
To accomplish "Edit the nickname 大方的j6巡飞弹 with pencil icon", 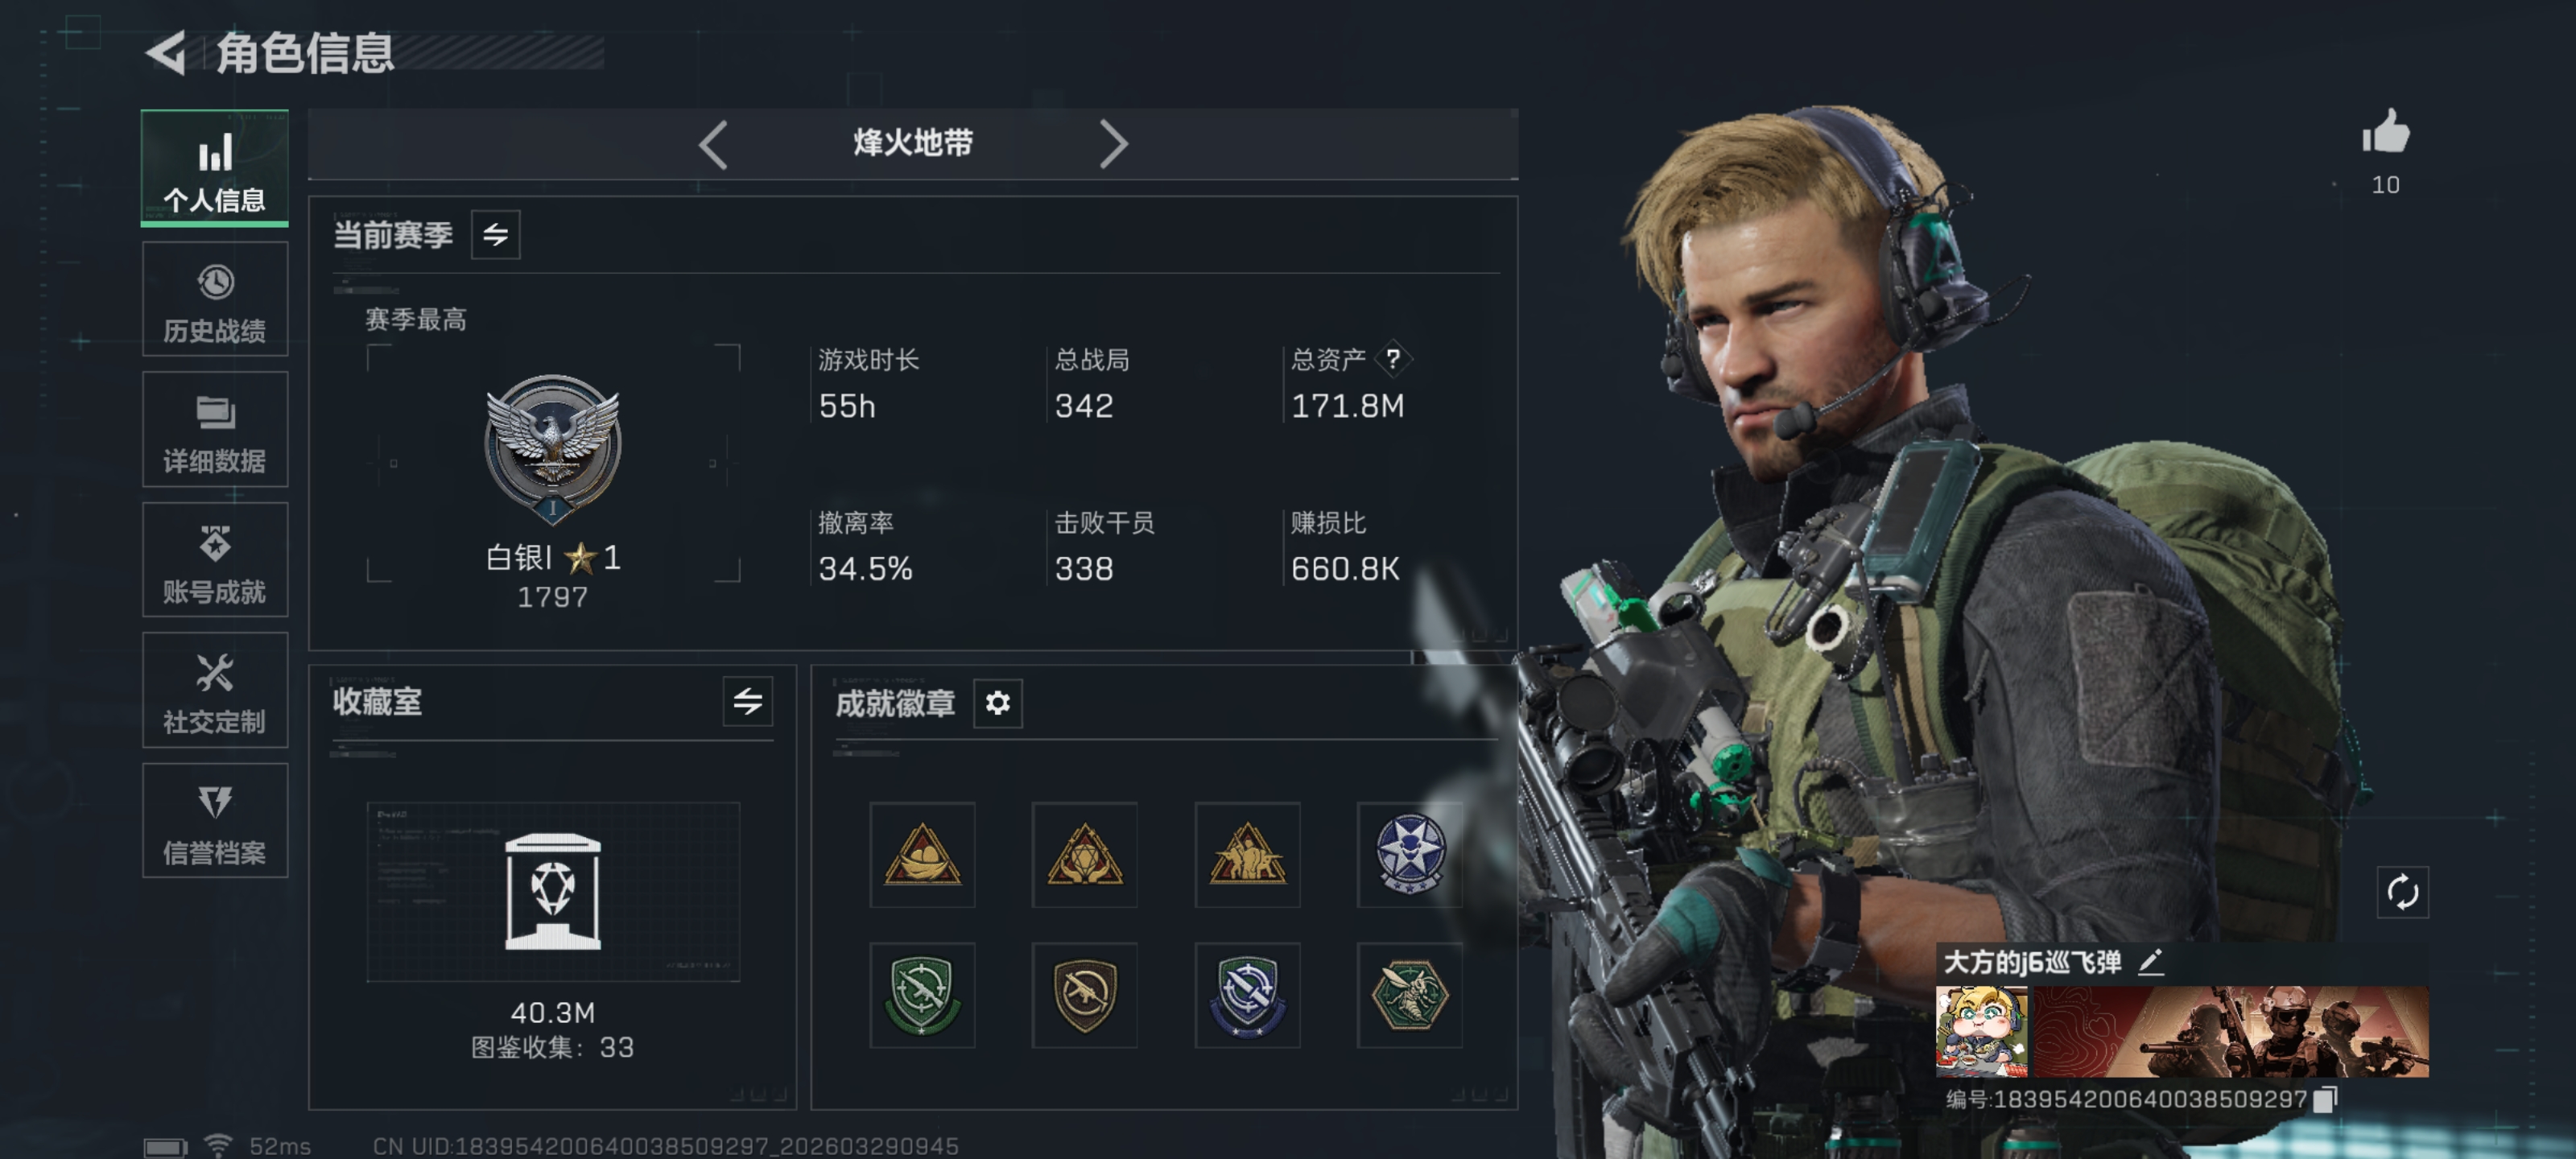I will pos(2150,962).
